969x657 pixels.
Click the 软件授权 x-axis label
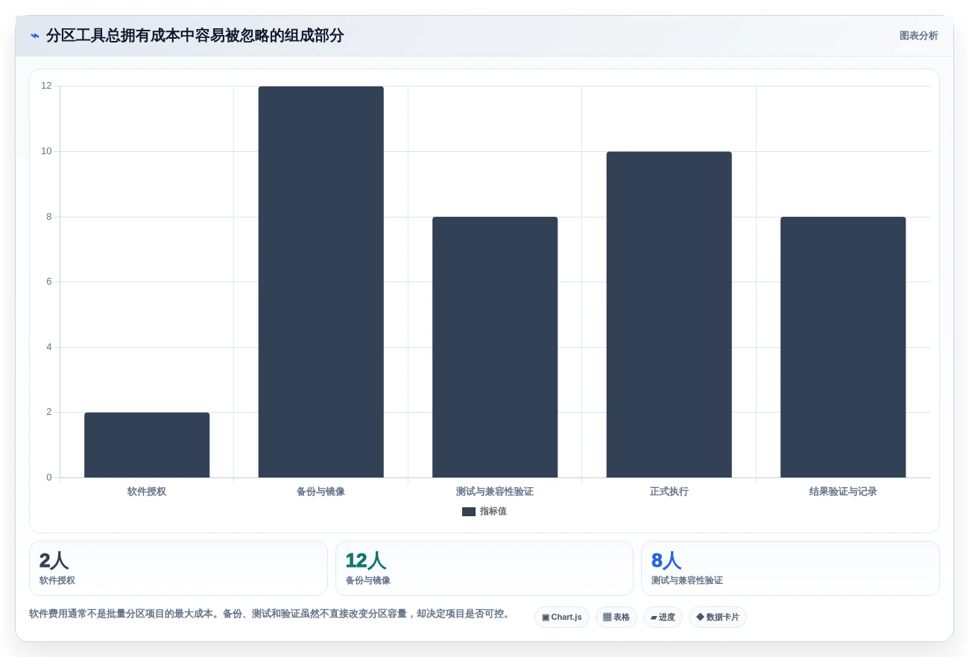147,492
